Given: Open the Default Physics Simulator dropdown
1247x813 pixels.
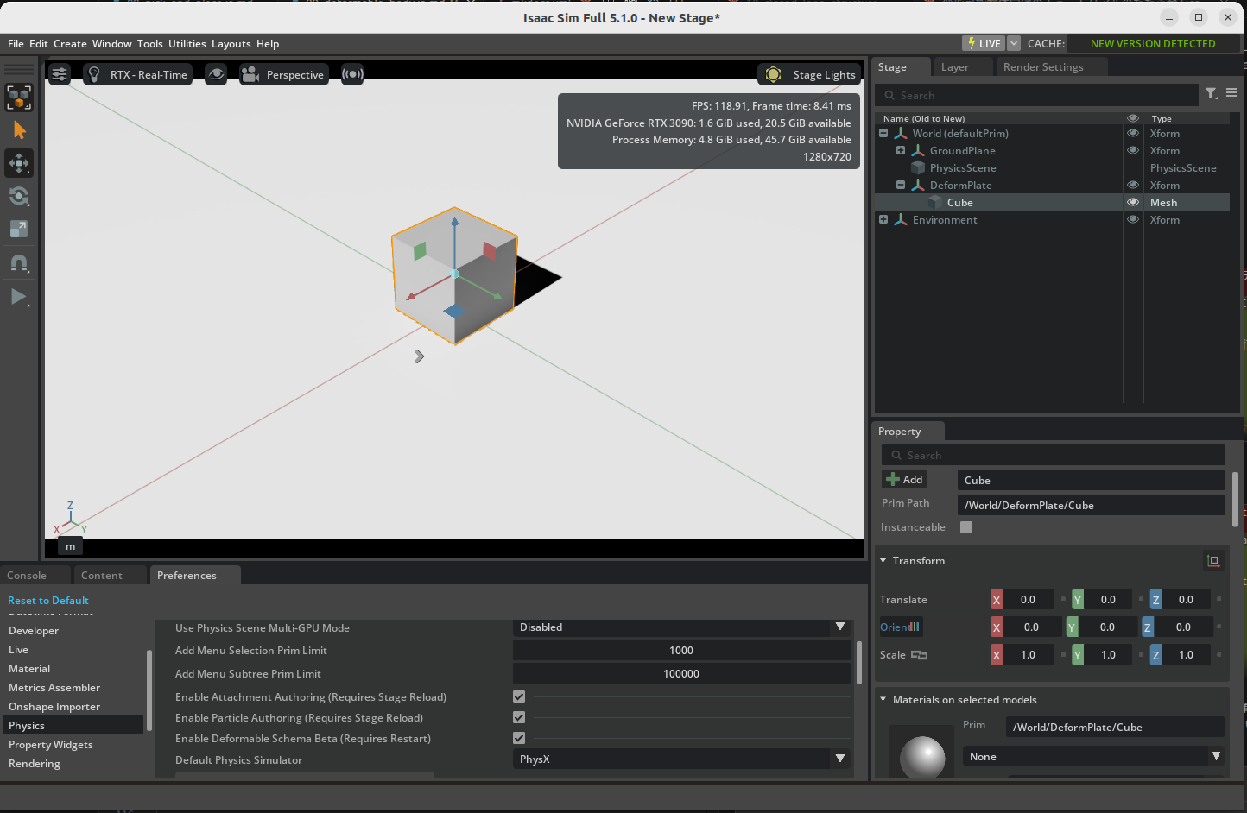Looking at the screenshot, I should click(x=839, y=759).
